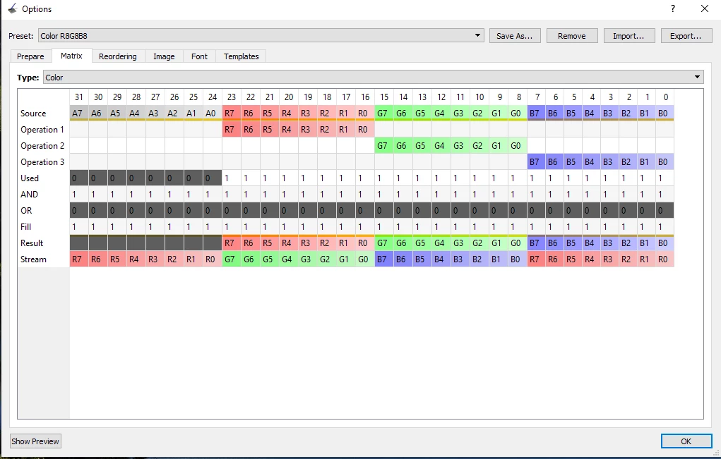This screenshot has height=459, width=721.
Task: Click the Operation 1 row label
Action: click(x=44, y=130)
